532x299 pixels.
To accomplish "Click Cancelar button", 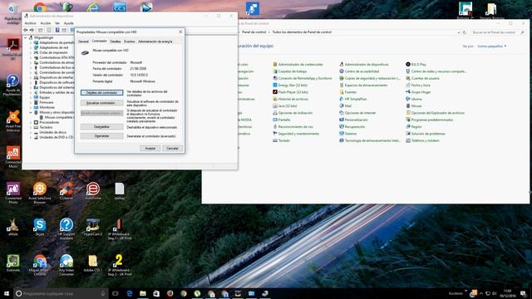I will point(172,149).
